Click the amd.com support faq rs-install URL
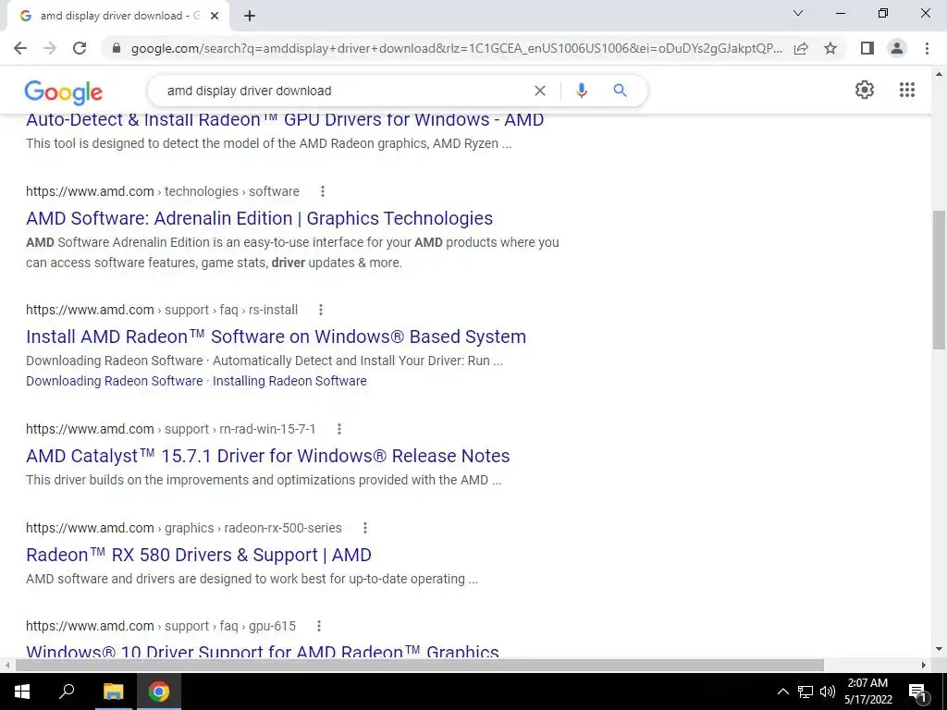The width and height of the screenshot is (947, 710). click(162, 310)
